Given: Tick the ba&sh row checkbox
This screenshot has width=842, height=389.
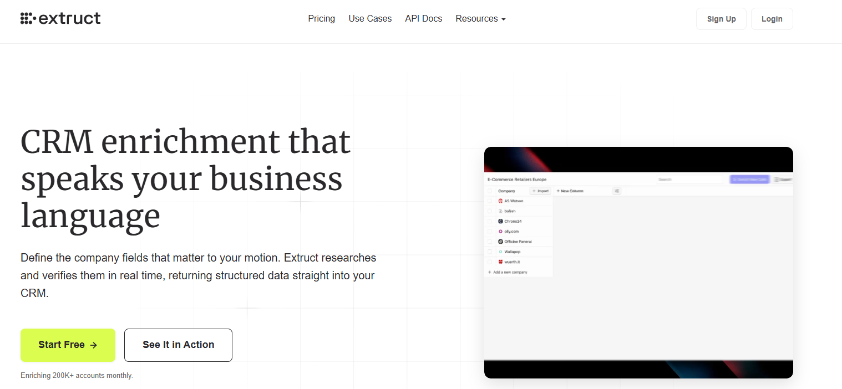Looking at the screenshot, I should (490, 211).
